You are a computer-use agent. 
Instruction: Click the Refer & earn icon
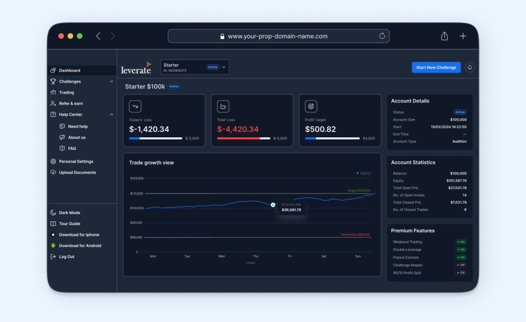point(53,103)
